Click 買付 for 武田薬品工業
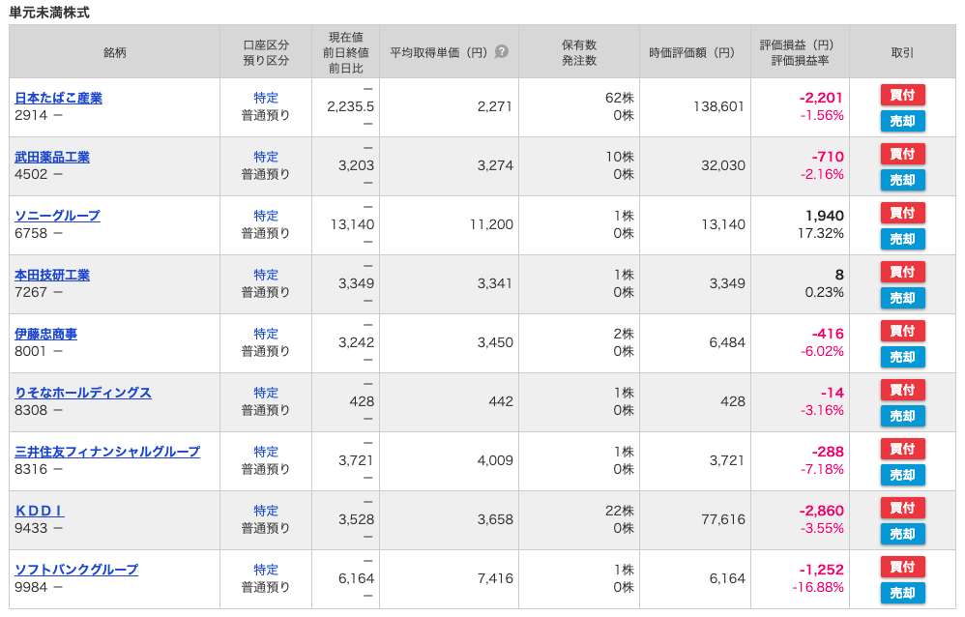The width and height of the screenshot is (965, 617). (902, 154)
